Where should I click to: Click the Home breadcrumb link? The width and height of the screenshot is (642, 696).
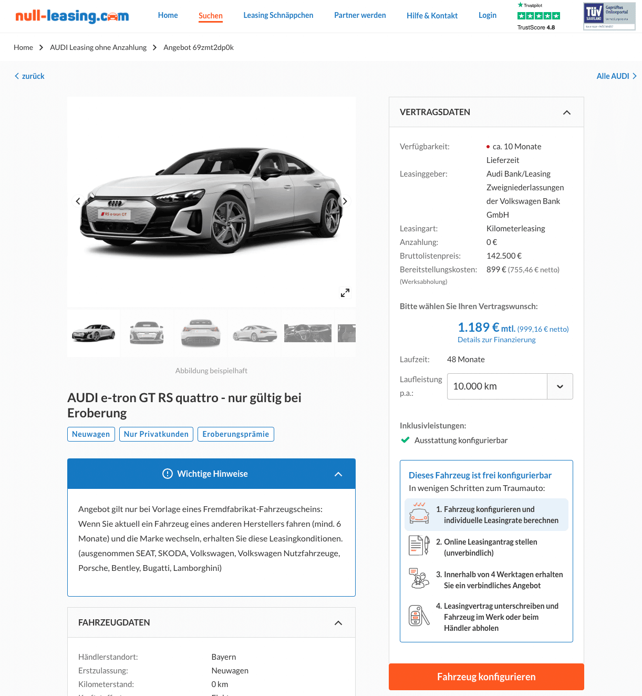pos(23,47)
